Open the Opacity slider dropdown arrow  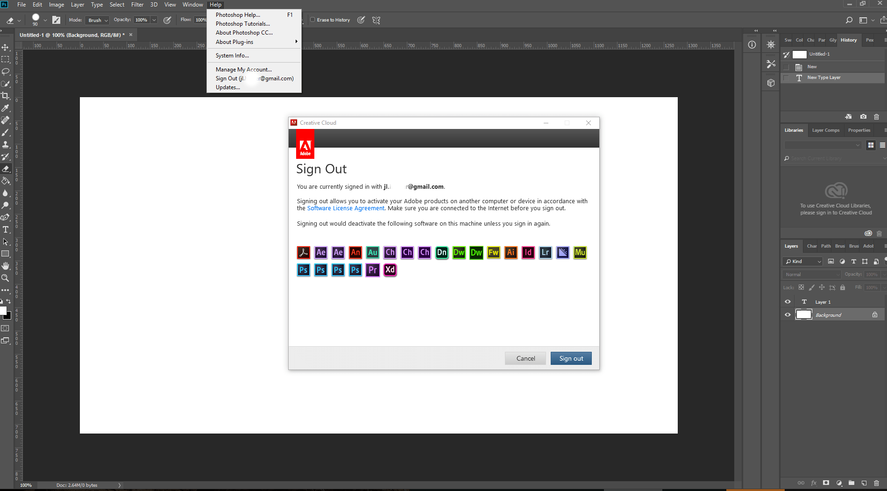click(154, 20)
